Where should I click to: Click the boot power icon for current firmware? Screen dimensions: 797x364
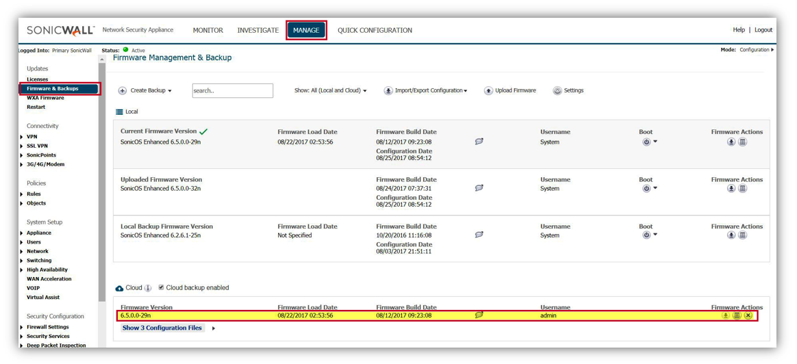[x=646, y=142]
